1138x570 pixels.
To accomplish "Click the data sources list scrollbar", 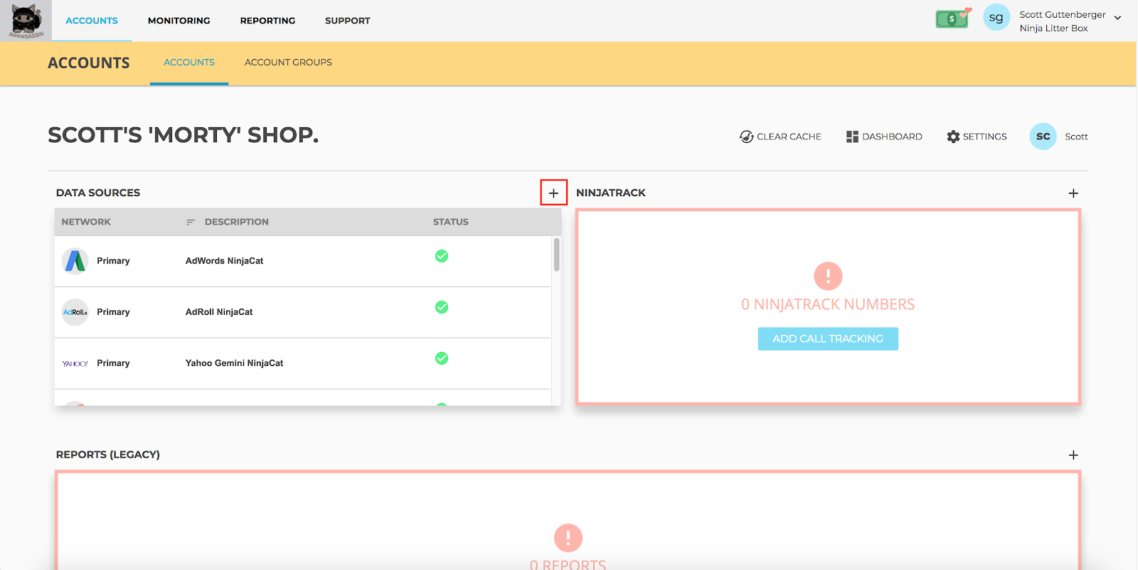I will [x=556, y=254].
